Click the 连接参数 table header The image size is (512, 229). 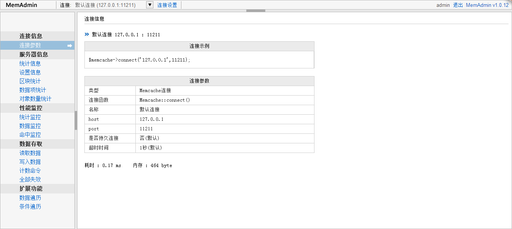coord(199,81)
